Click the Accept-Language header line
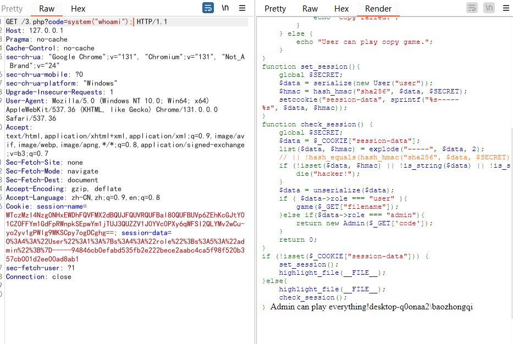 pos(83,198)
